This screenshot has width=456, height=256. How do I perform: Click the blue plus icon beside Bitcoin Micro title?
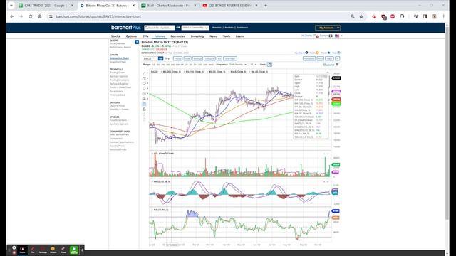click(137, 42)
